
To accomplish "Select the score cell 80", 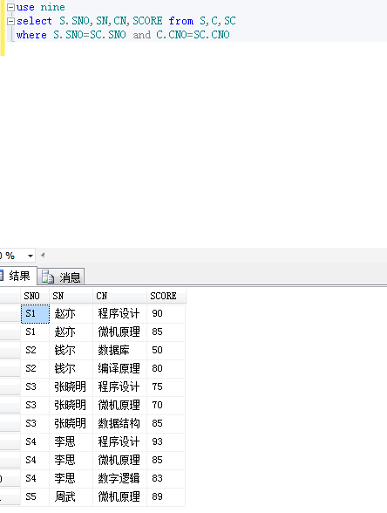I will click(x=166, y=369).
